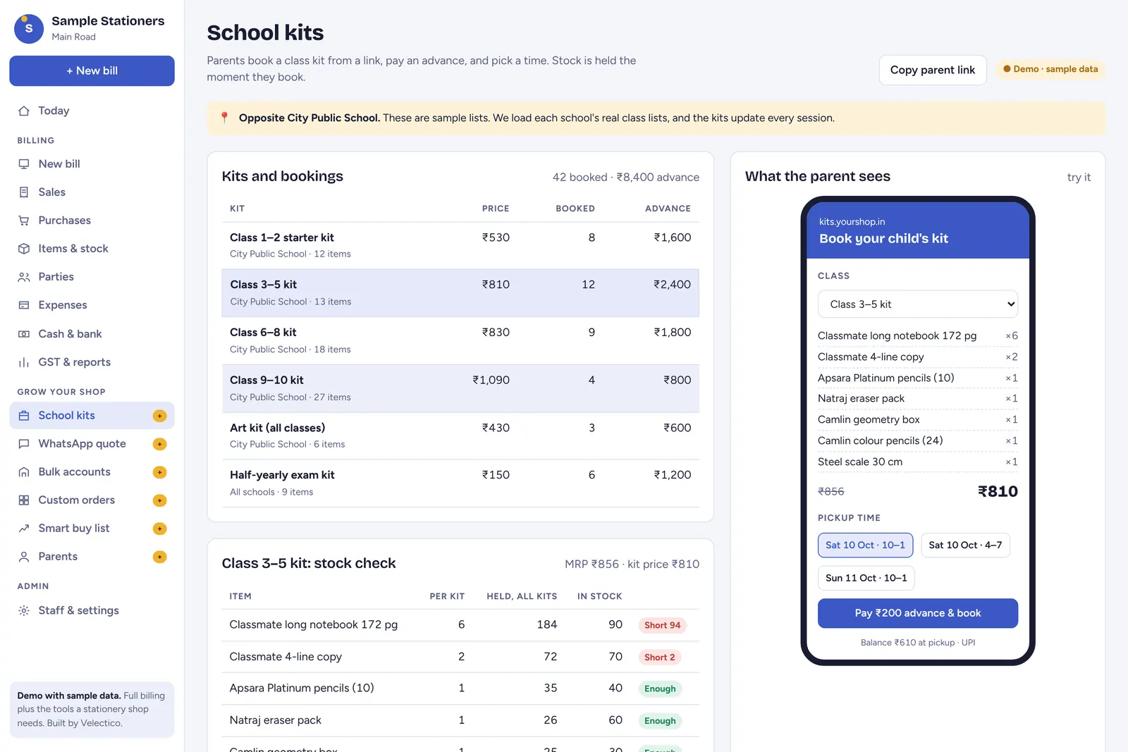Click the GST & reports chart icon
This screenshot has height=752, width=1128.
point(24,362)
